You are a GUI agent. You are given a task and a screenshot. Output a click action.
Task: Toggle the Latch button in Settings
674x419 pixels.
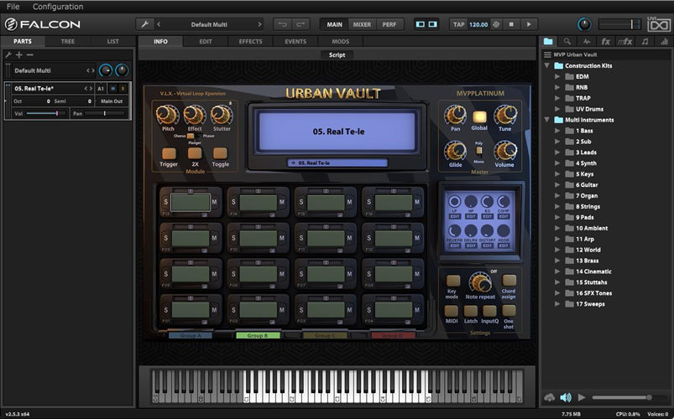(x=470, y=311)
